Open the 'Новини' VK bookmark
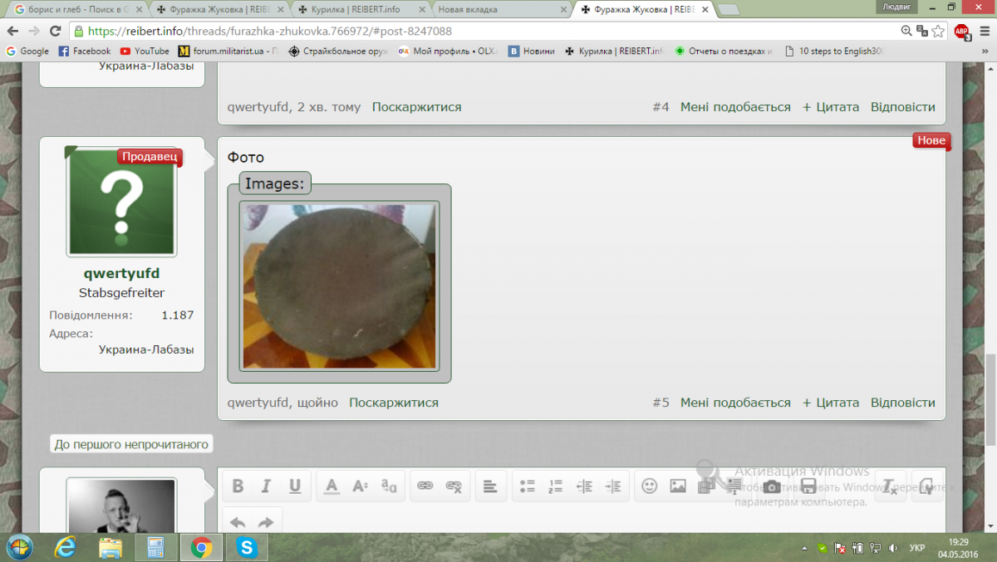The width and height of the screenshot is (997, 562). 532,51
